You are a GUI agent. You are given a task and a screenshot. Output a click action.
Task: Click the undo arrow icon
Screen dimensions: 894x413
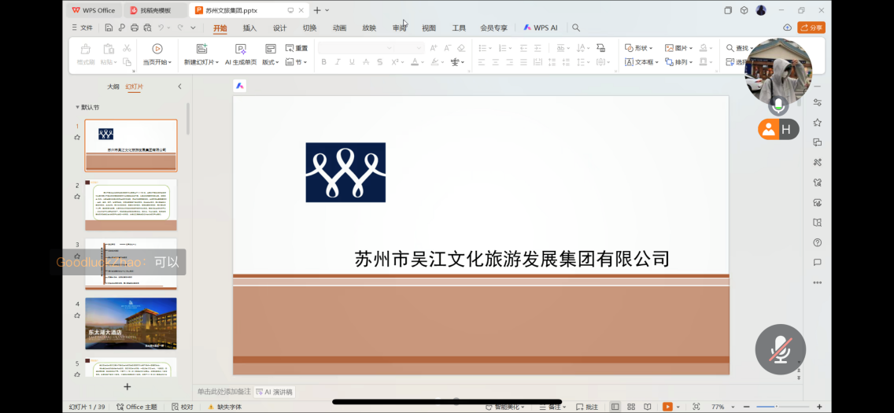161,28
